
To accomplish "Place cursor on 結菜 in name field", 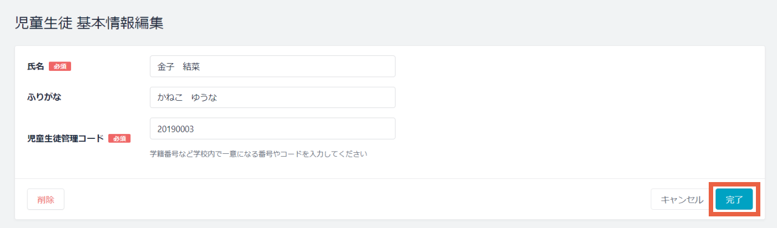I will [x=191, y=66].
